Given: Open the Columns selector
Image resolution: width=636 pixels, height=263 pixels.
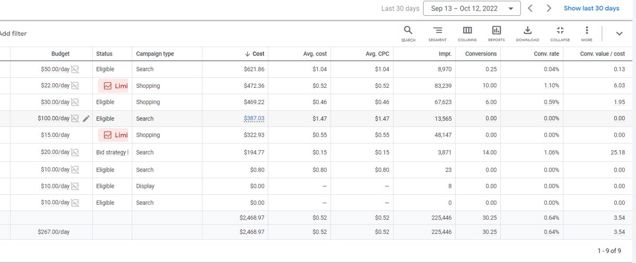Looking at the screenshot, I should click(467, 34).
